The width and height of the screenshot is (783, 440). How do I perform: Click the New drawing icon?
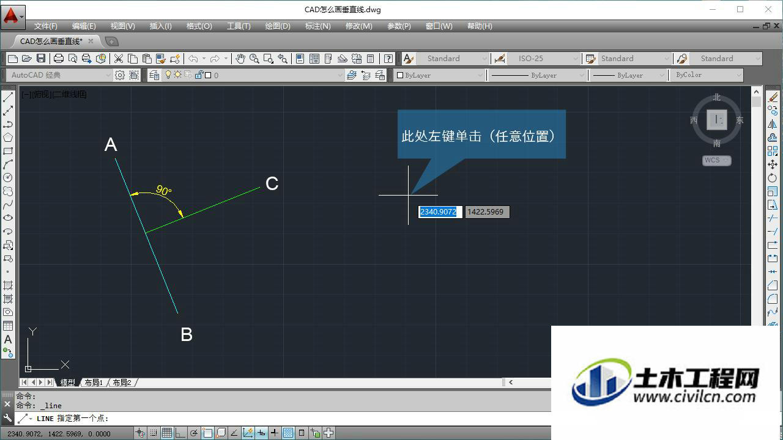(x=12, y=59)
